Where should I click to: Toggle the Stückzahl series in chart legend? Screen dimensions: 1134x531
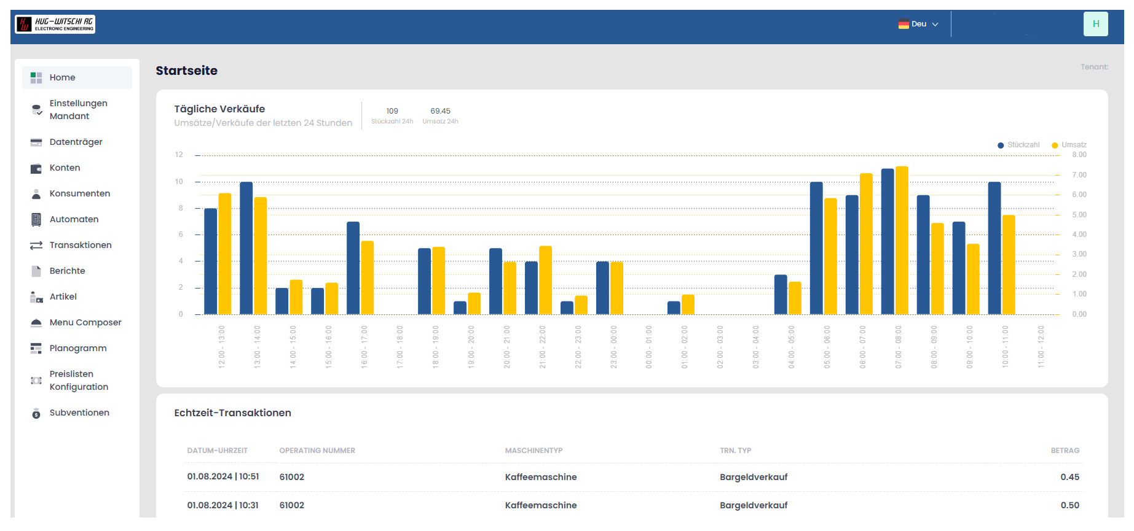tap(1018, 145)
